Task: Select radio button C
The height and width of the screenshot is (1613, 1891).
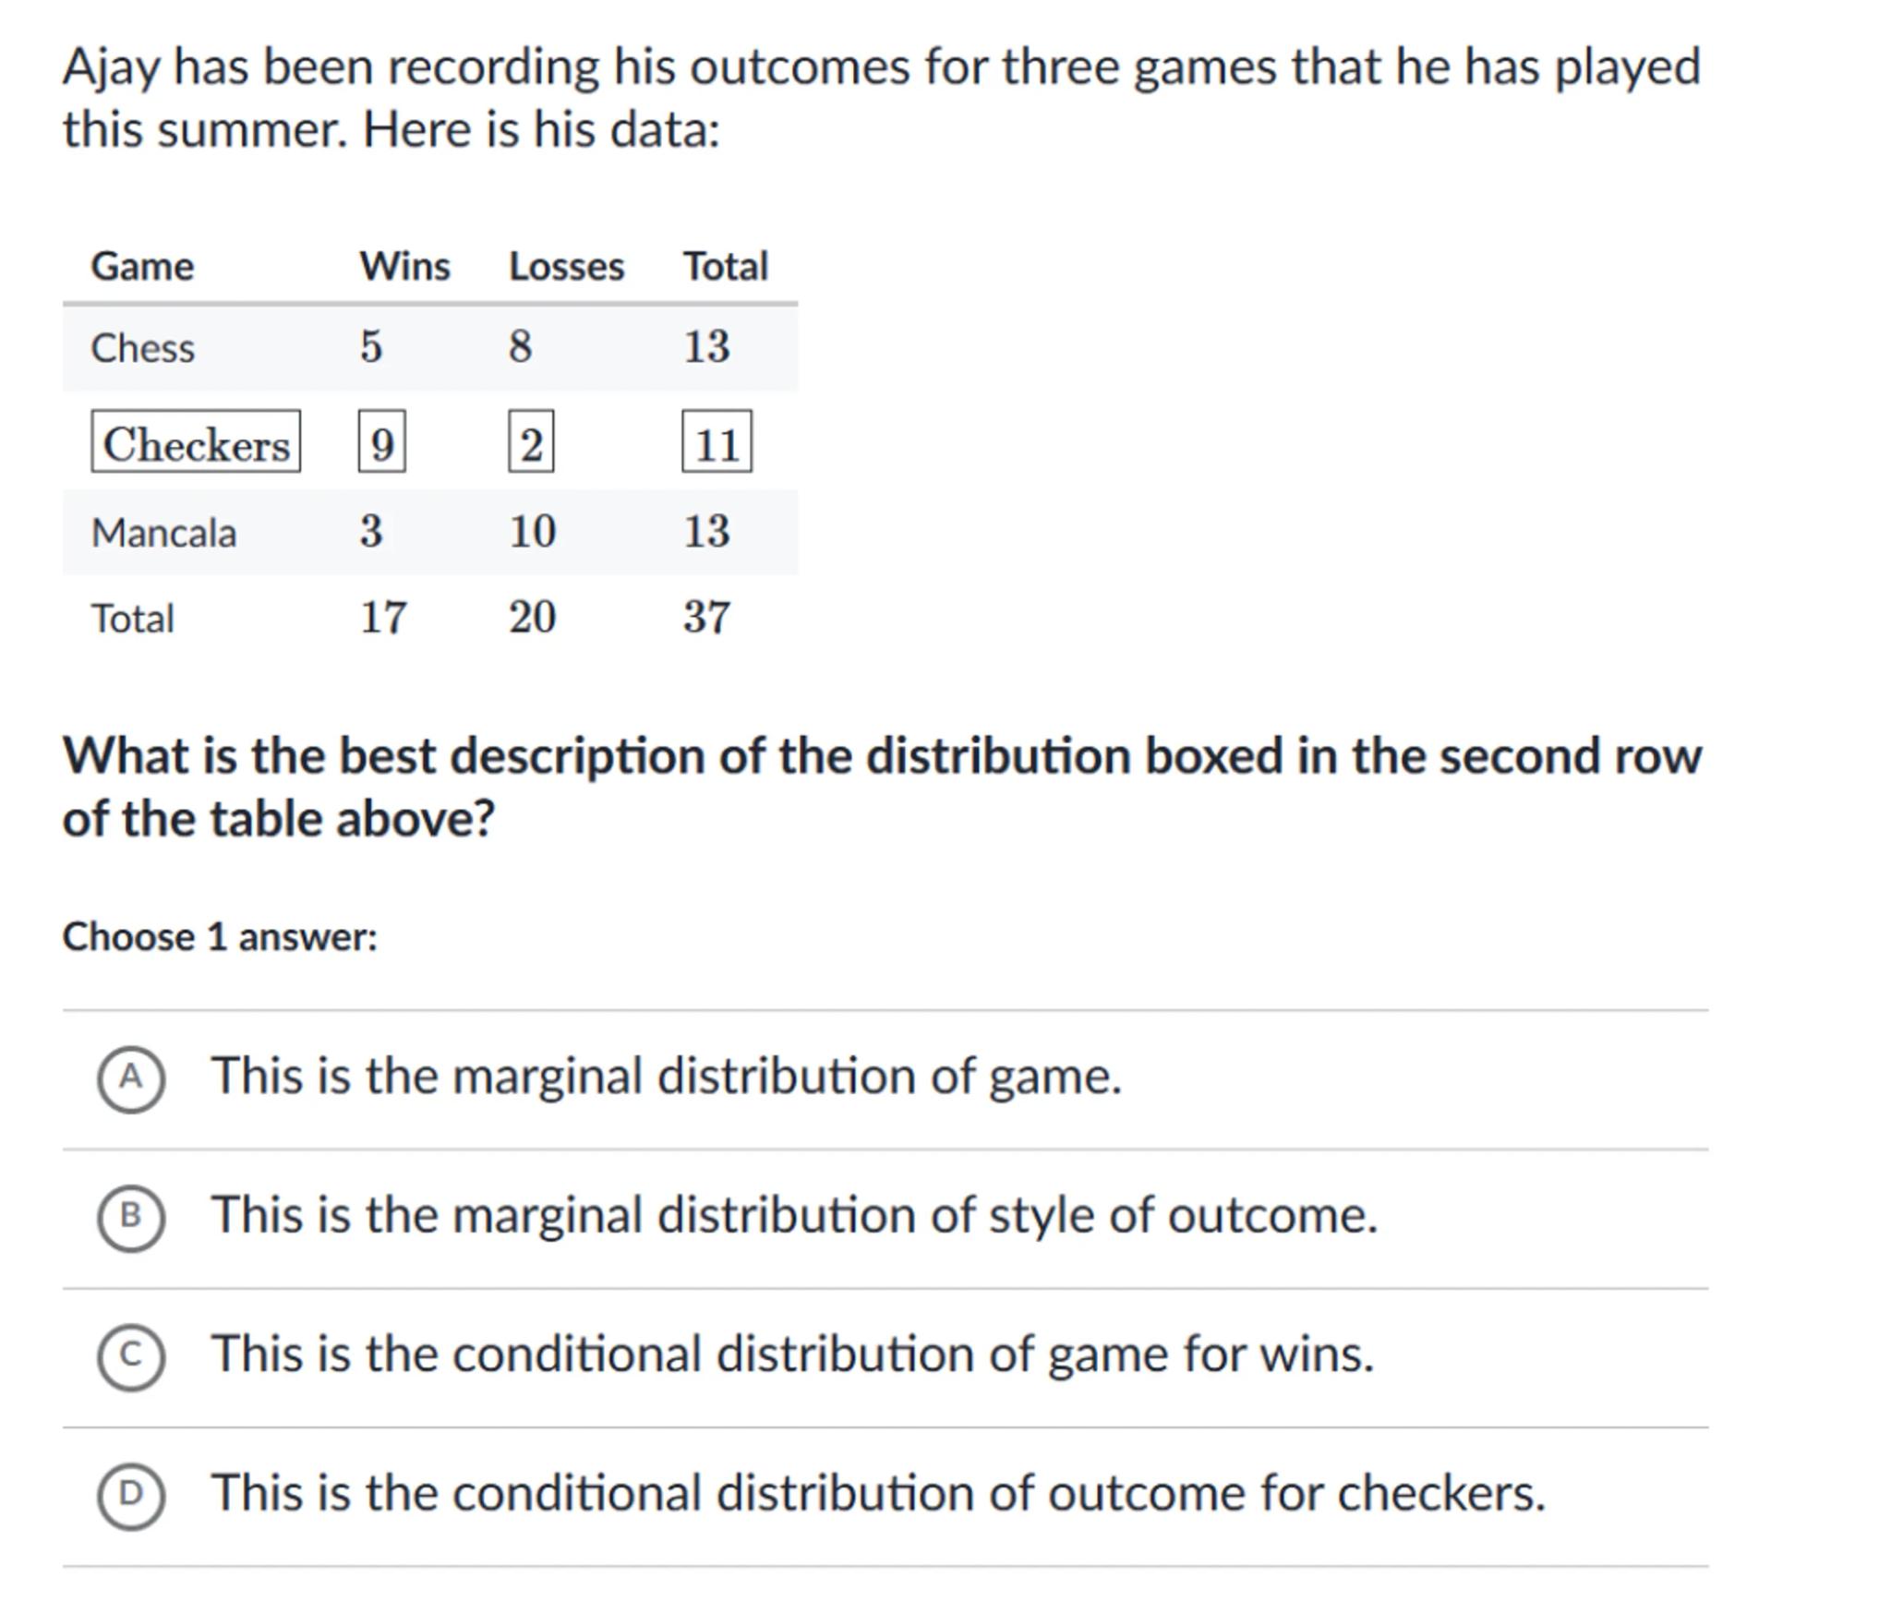Action: pyautogui.click(x=131, y=1356)
